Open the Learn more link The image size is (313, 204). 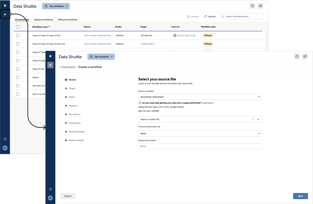(x=208, y=103)
